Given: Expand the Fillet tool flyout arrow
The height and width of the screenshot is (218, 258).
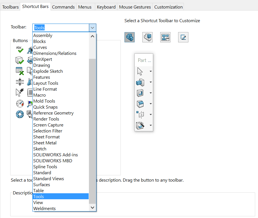Looking at the screenshot, I should (151, 104).
